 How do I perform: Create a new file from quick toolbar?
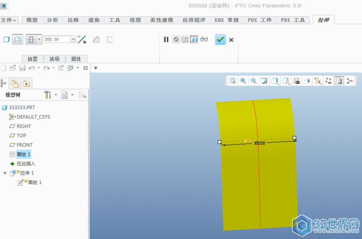coord(4,68)
